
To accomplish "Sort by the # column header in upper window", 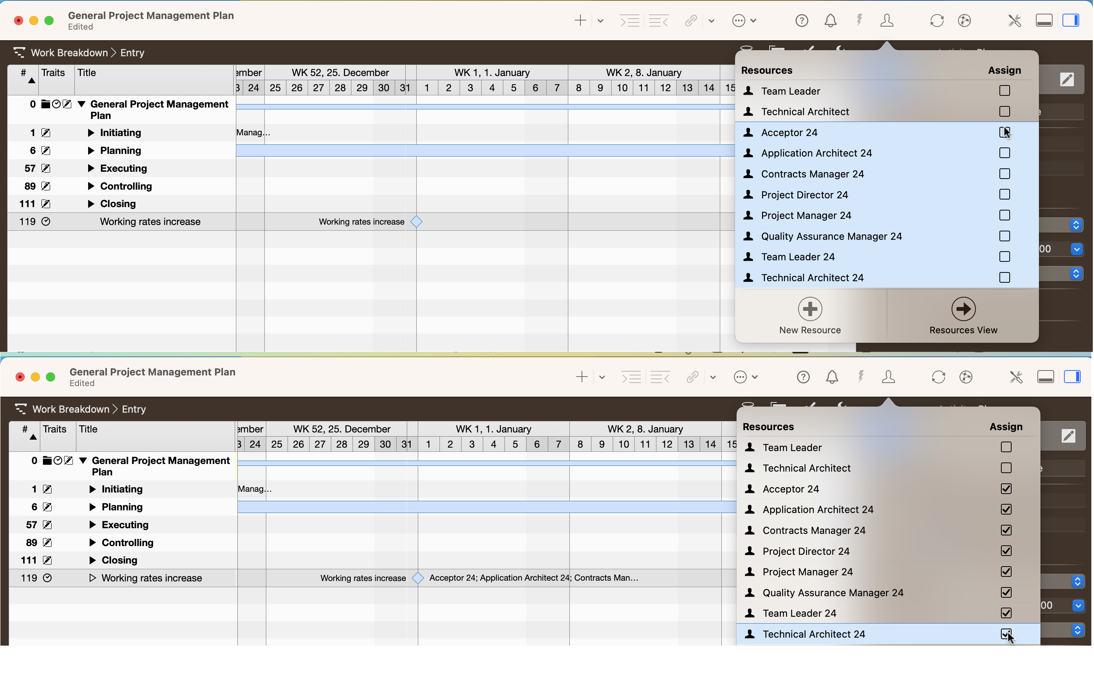I will tap(23, 80).
